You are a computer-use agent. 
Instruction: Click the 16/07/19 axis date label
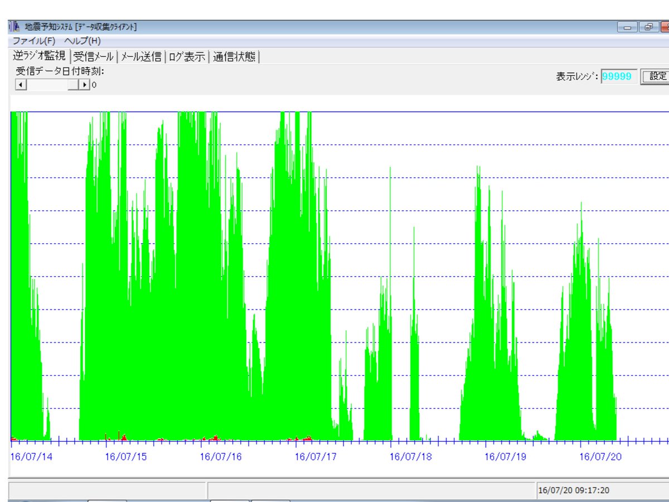coord(505,456)
